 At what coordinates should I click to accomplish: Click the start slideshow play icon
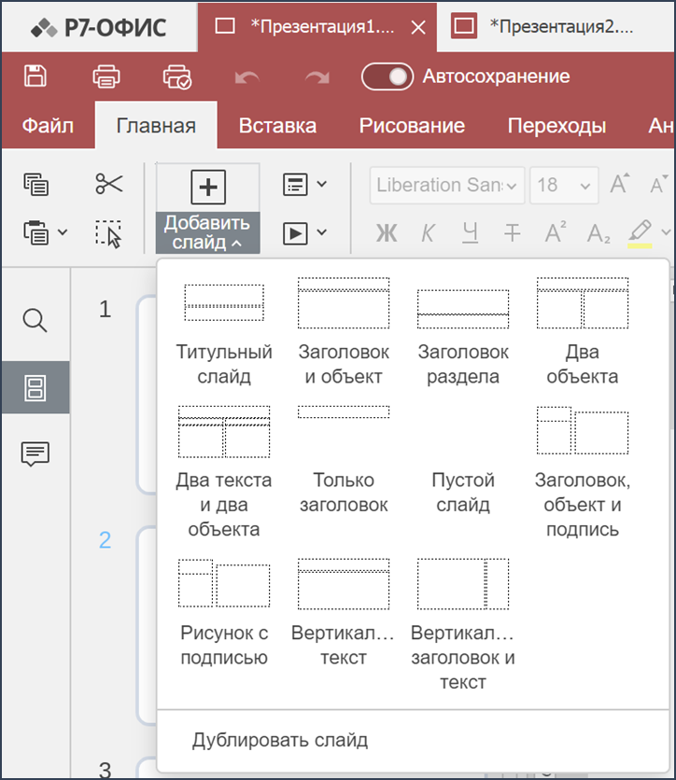pos(295,233)
